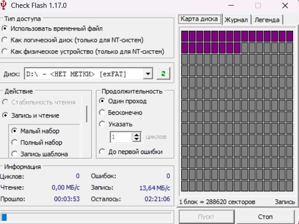Open the Диск drive dropdown list
The height and width of the screenshot is (224, 299).
tap(148, 74)
